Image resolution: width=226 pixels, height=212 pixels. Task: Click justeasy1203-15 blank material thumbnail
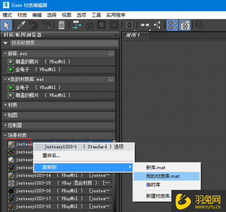click(x=11, y=183)
